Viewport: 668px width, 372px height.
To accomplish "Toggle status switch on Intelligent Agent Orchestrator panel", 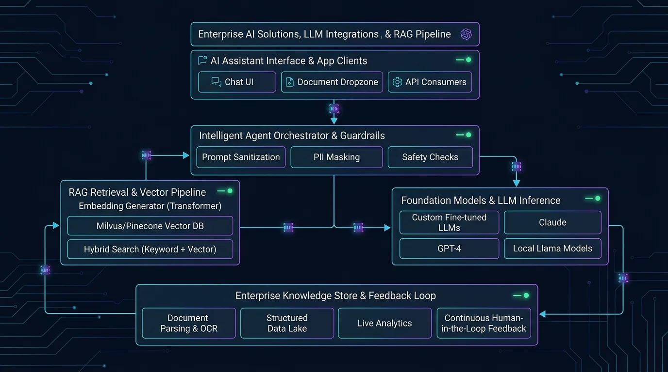I will pos(464,135).
